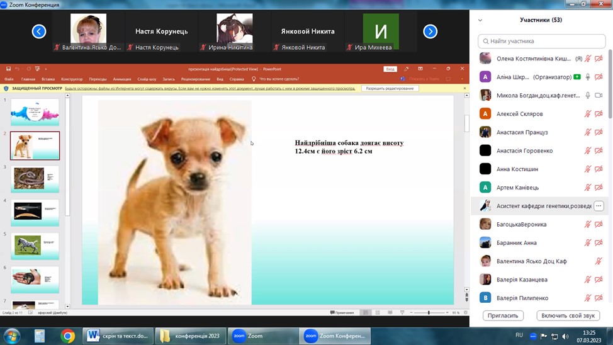Open the Слайд-шоу ribbon tab

click(147, 79)
